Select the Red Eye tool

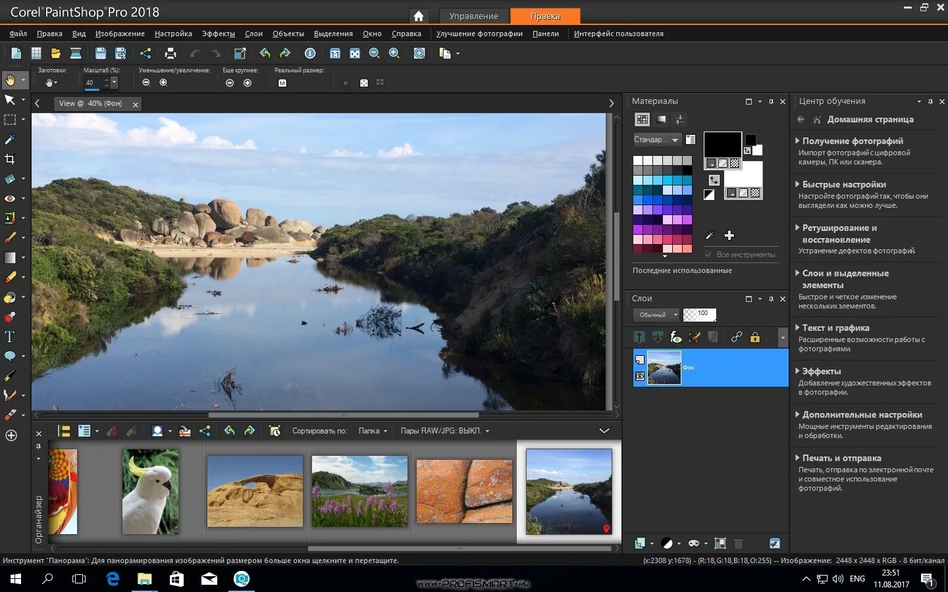[10, 199]
